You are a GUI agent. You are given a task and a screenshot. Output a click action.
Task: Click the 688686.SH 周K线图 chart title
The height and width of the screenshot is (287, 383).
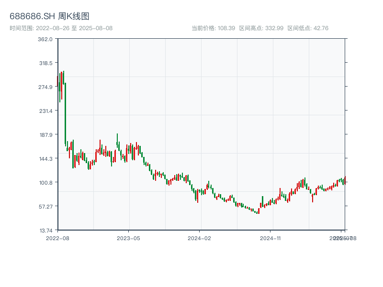tap(49, 17)
